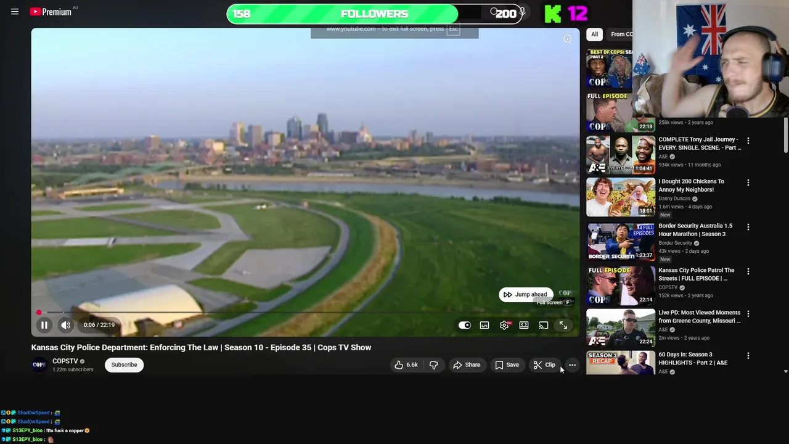Open 60 Days In Season 3 thumbnail
Viewport: 789px width, 444px height.
621,363
